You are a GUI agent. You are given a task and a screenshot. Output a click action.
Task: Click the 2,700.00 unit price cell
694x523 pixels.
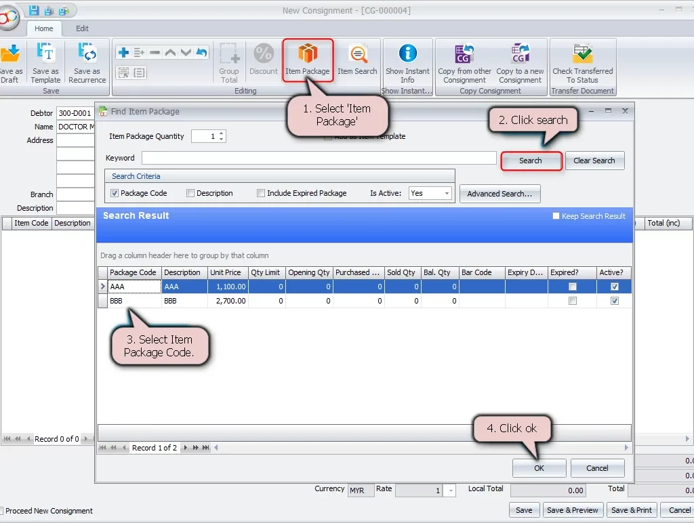point(228,301)
